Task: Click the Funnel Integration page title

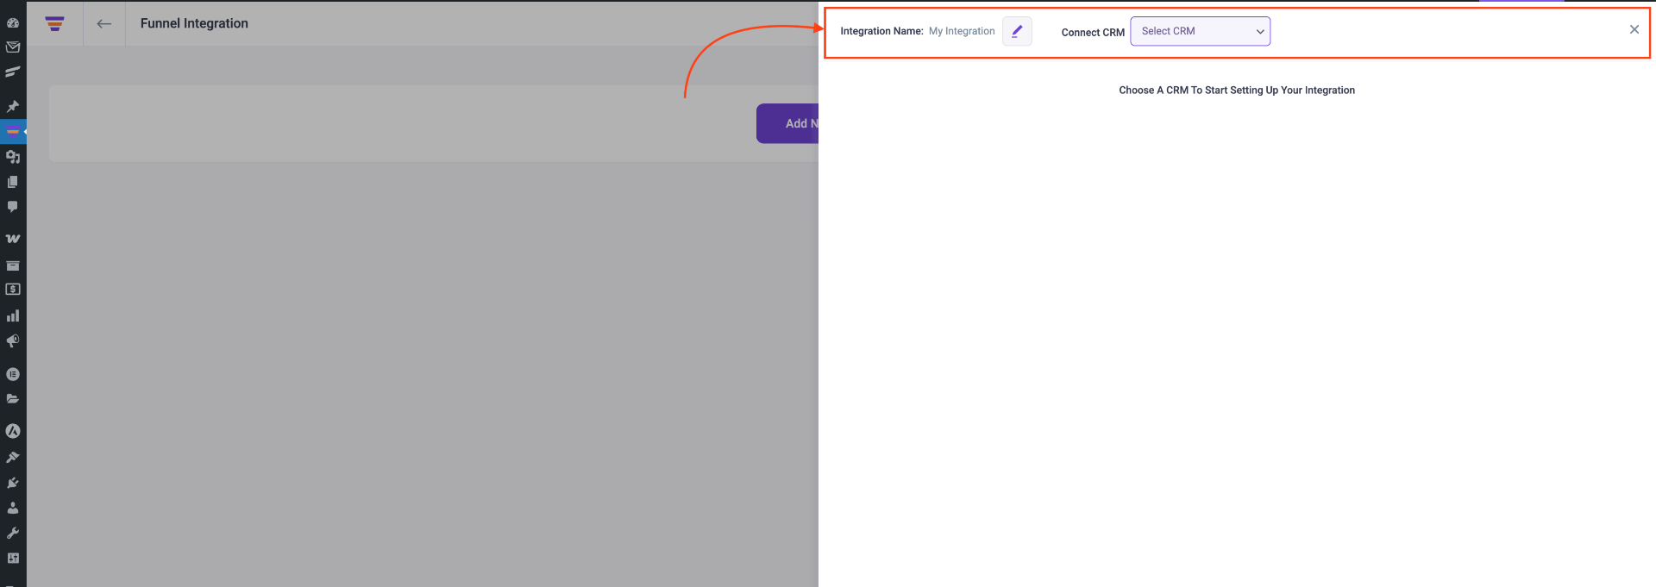Action: coord(194,23)
